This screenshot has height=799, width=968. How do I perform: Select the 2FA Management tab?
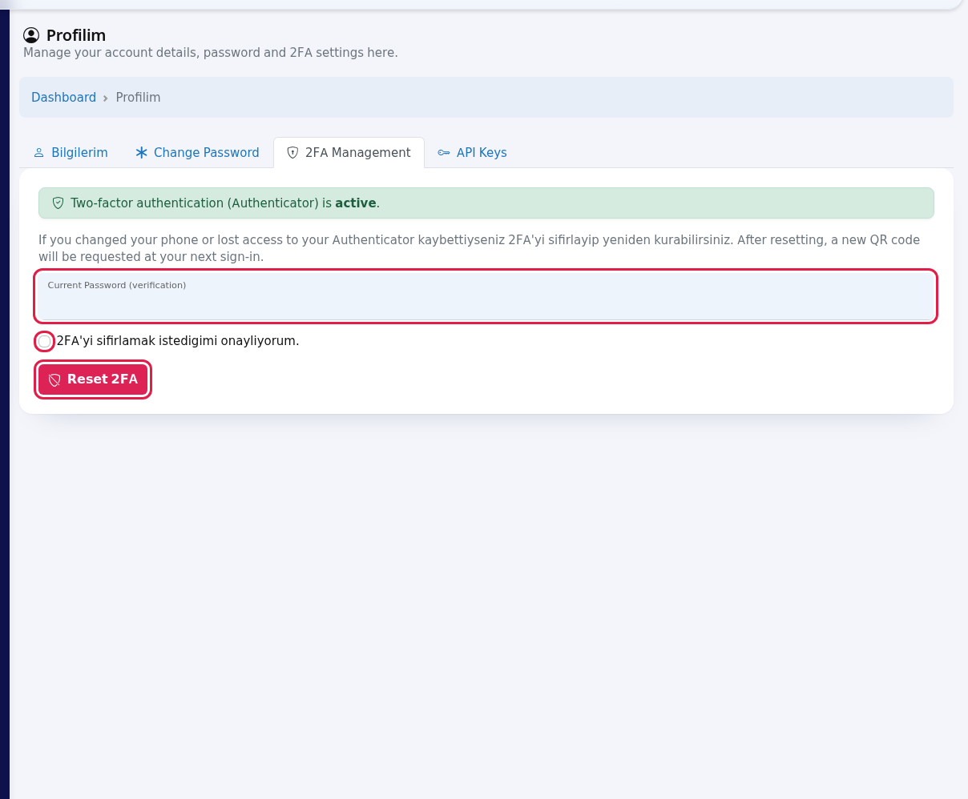coord(349,152)
